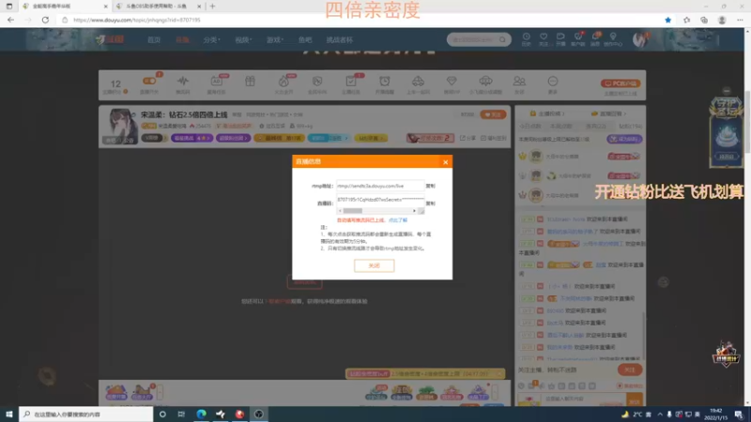
Task: Click the Windows taskbar search box
Action: [86, 414]
